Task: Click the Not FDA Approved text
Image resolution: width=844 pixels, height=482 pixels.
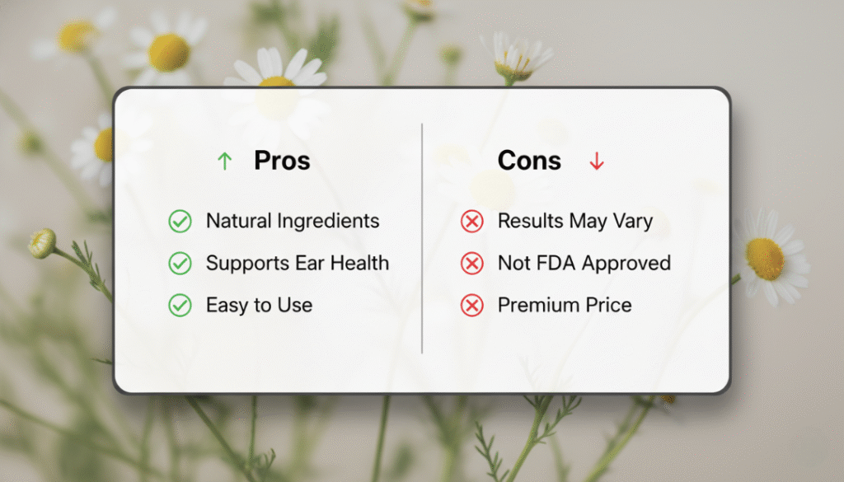Action: coord(584,264)
